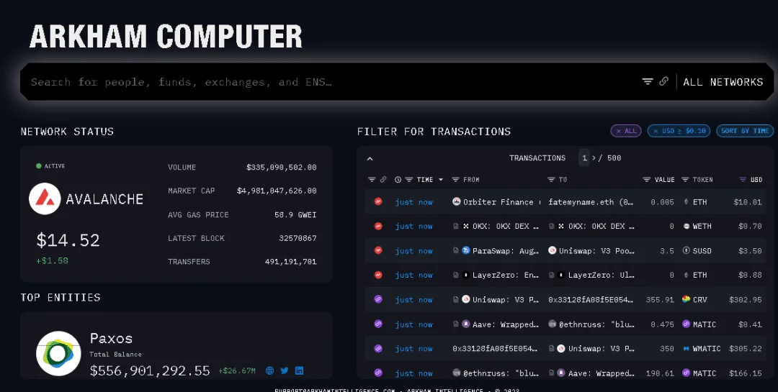Click the SORT BY TIME chip

745,131
